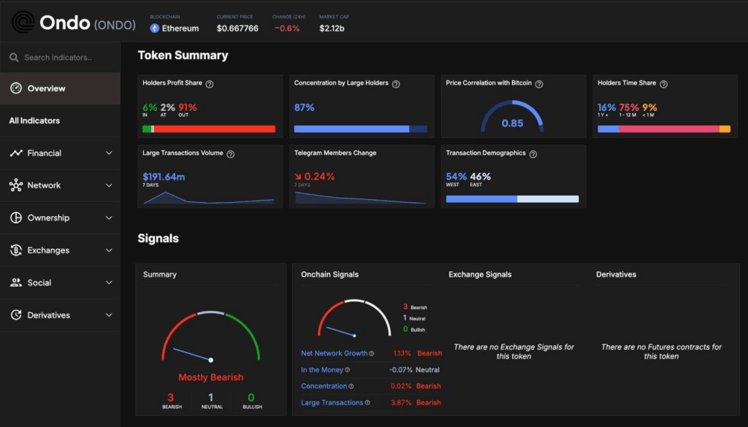748x427 pixels.
Task: Click the Ondo logo icon
Action: [x=23, y=22]
